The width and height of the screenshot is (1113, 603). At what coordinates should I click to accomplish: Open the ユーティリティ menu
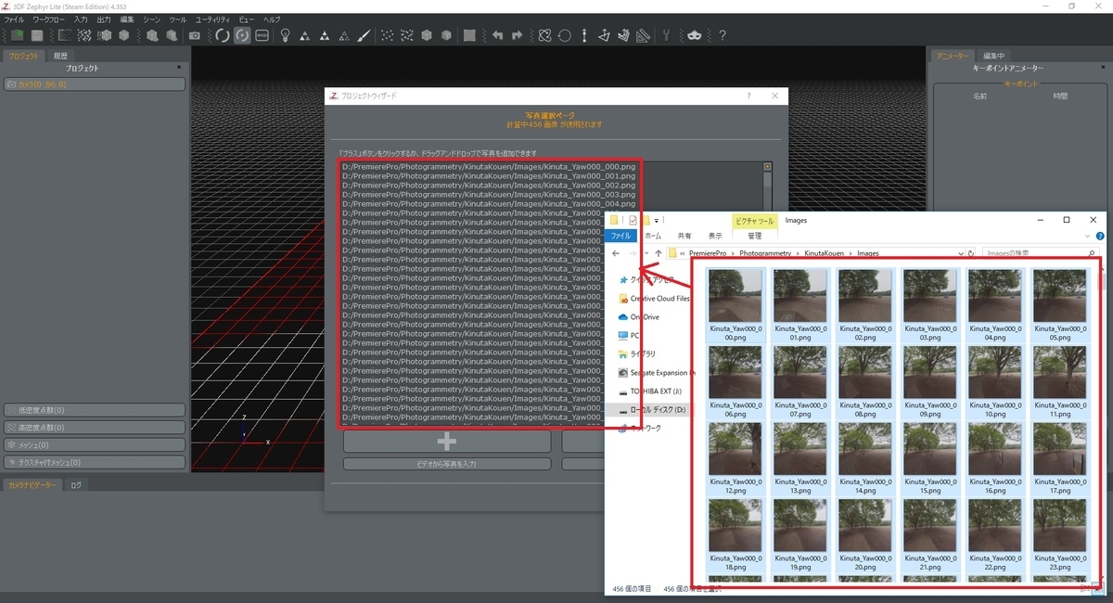point(213,19)
